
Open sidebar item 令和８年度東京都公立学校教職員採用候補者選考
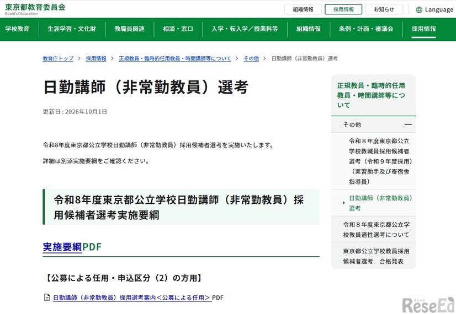[380, 161]
